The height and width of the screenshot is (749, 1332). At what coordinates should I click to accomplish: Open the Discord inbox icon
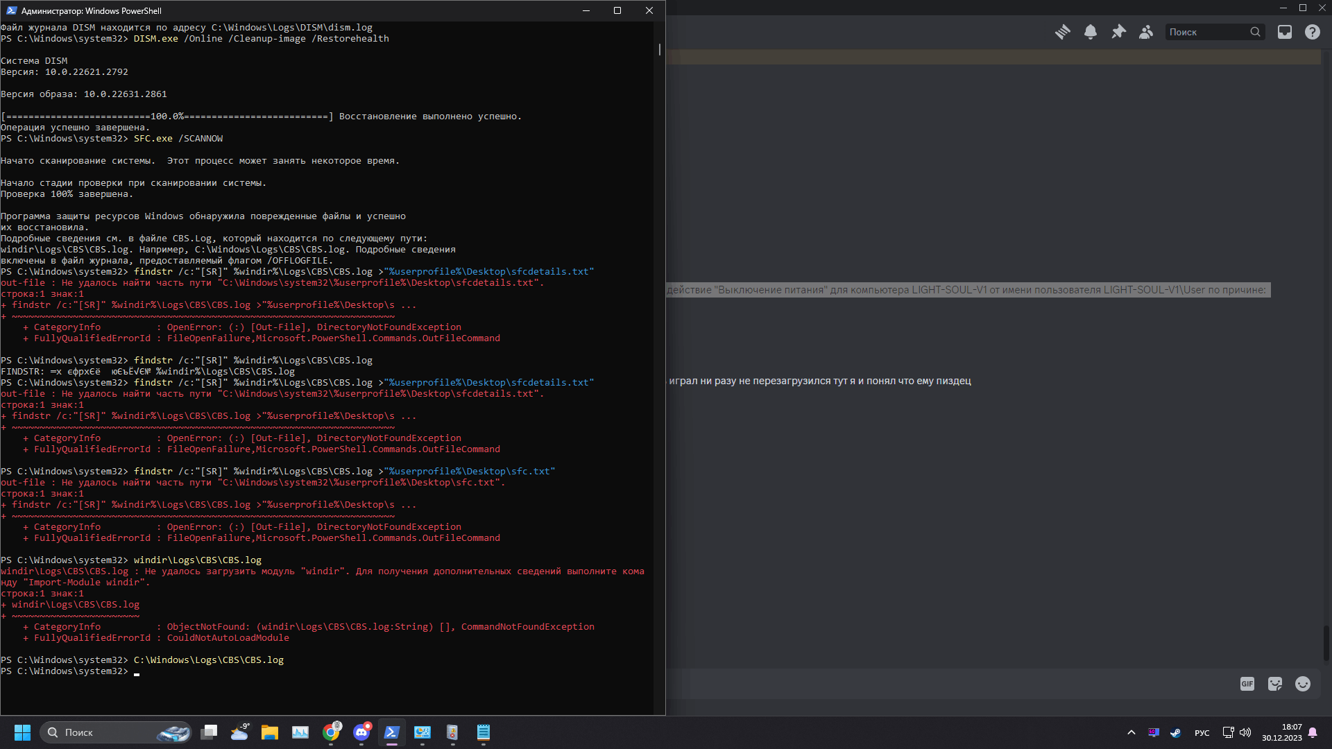tap(1285, 32)
